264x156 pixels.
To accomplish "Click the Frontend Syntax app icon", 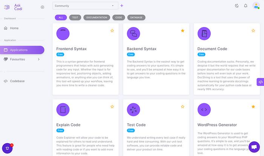I will [63, 33].
